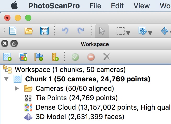Click the Redo arrow icon
Screen dimensions: 171x124
pyautogui.click(x=81, y=31)
